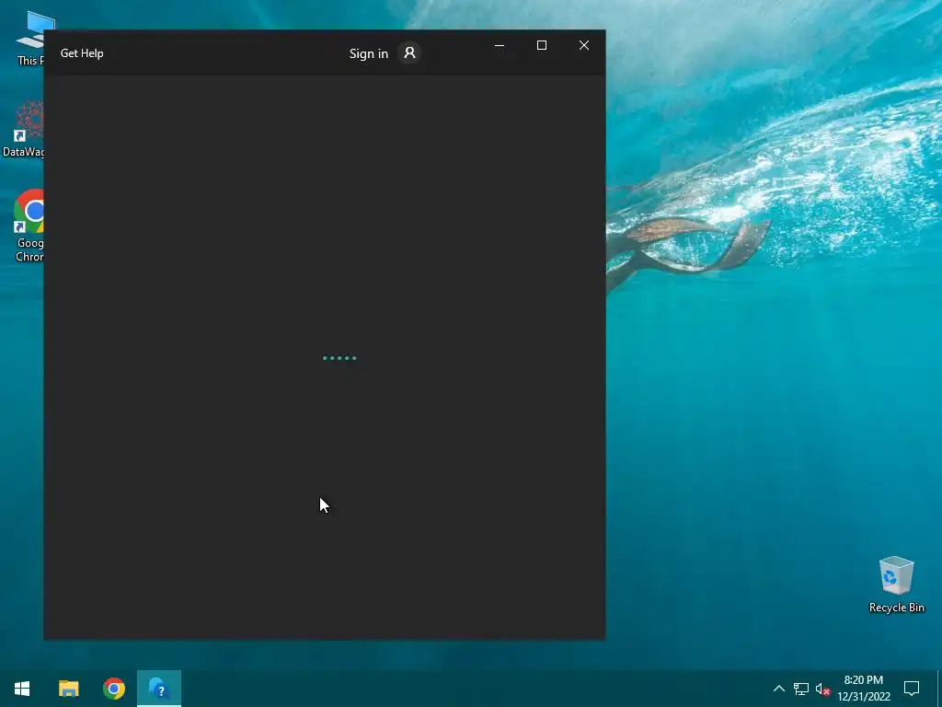Select the This PC desktop icon
Screen dimensions: 942x707
pos(31,37)
